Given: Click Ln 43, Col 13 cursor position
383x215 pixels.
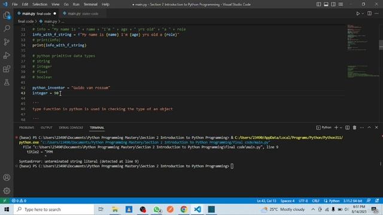Looking at the screenshot, I should coord(266,201).
